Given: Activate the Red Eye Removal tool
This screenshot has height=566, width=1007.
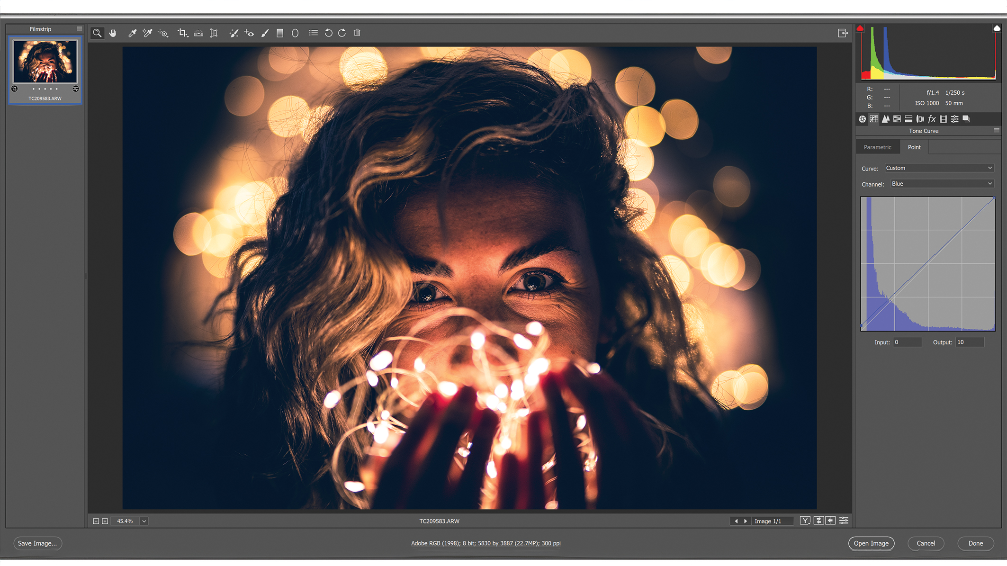Looking at the screenshot, I should pyautogui.click(x=250, y=33).
